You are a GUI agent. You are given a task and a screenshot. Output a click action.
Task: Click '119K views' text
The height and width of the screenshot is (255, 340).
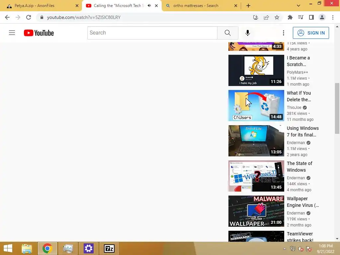click(297, 219)
